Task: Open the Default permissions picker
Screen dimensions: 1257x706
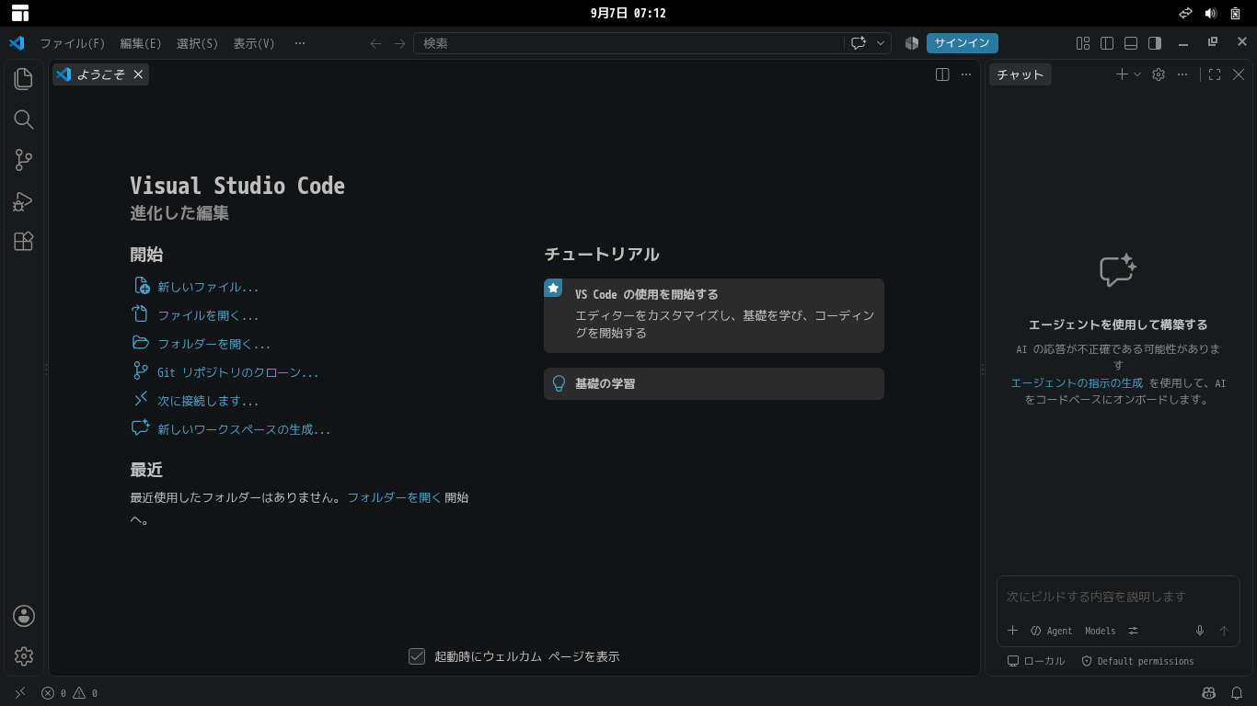Action: point(1137,661)
